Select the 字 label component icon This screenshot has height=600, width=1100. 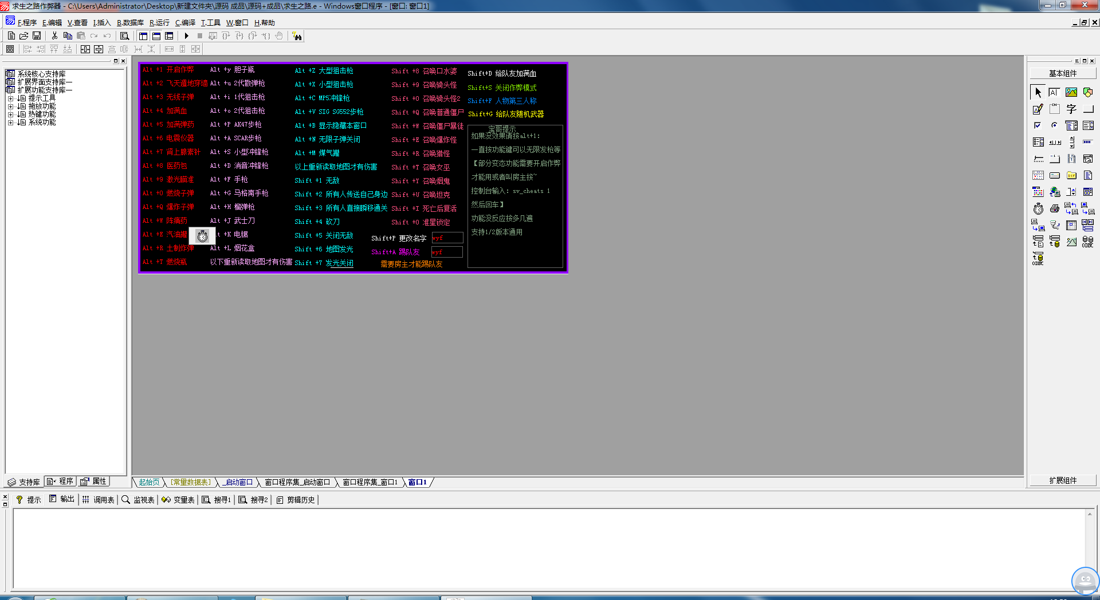1071,108
